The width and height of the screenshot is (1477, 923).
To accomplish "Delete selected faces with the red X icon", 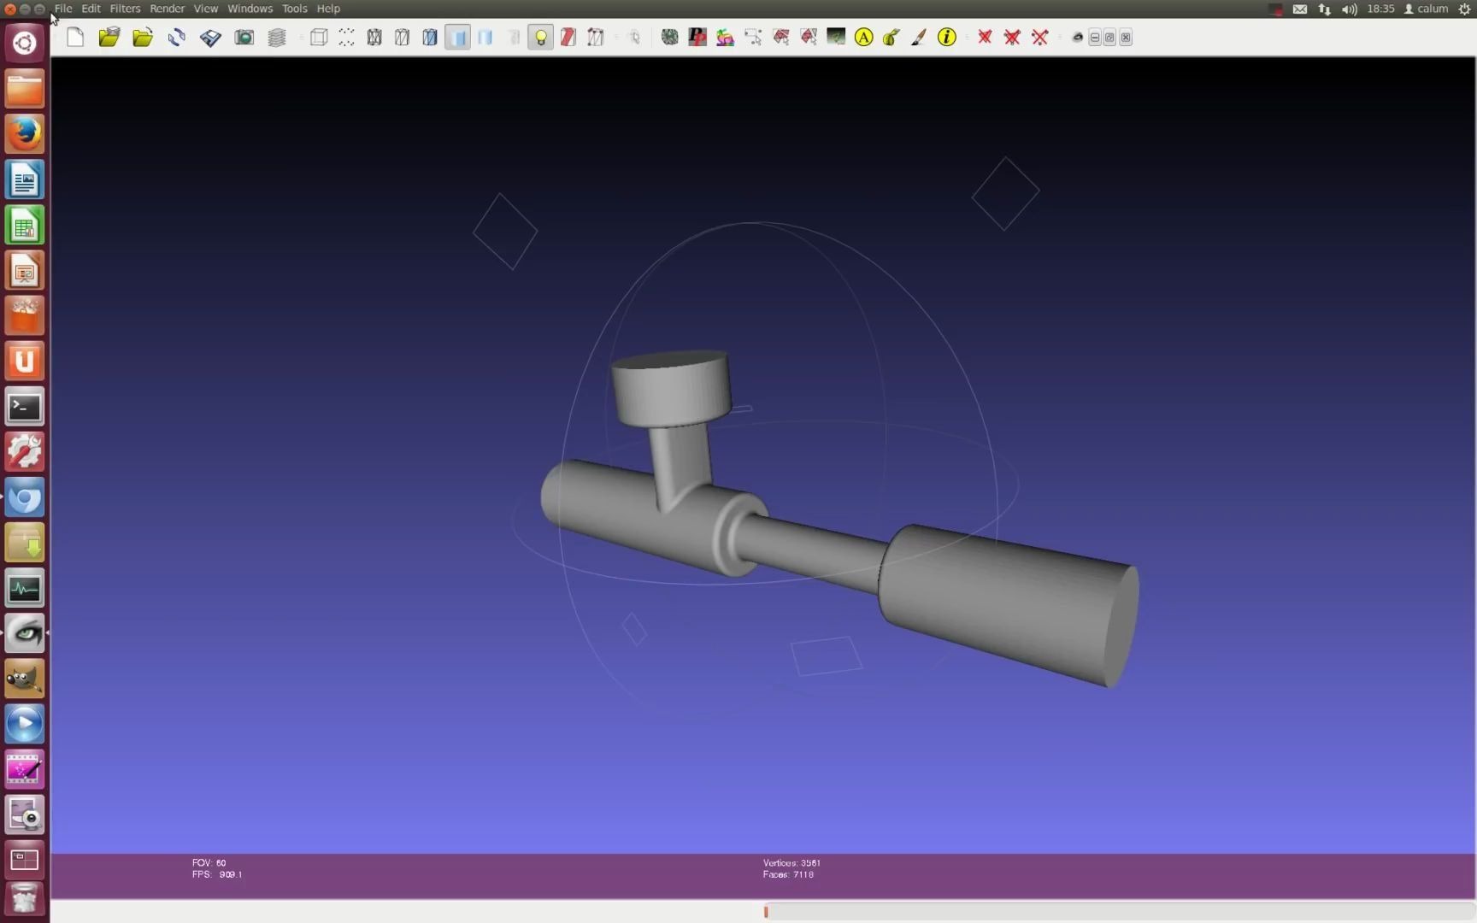I will click(984, 37).
